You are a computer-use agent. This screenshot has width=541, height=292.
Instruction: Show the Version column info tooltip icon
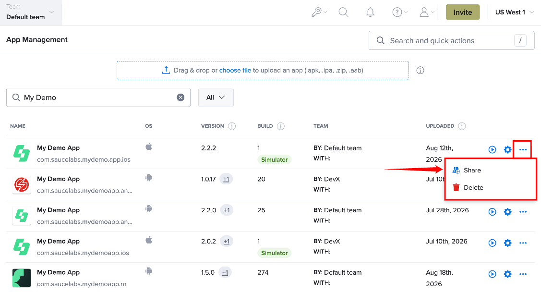(x=232, y=126)
